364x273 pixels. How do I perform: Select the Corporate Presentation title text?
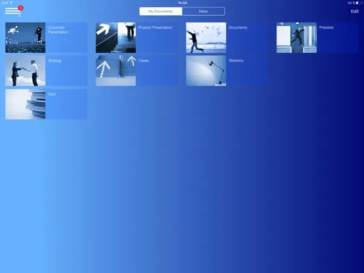click(58, 30)
